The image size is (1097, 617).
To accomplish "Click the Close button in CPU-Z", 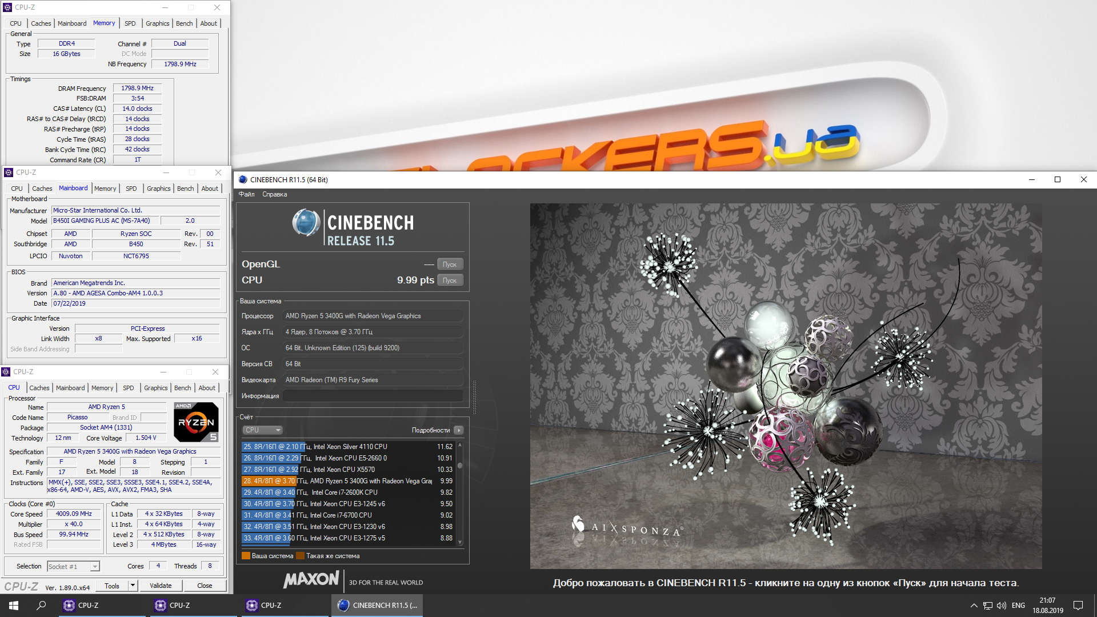I will click(205, 586).
